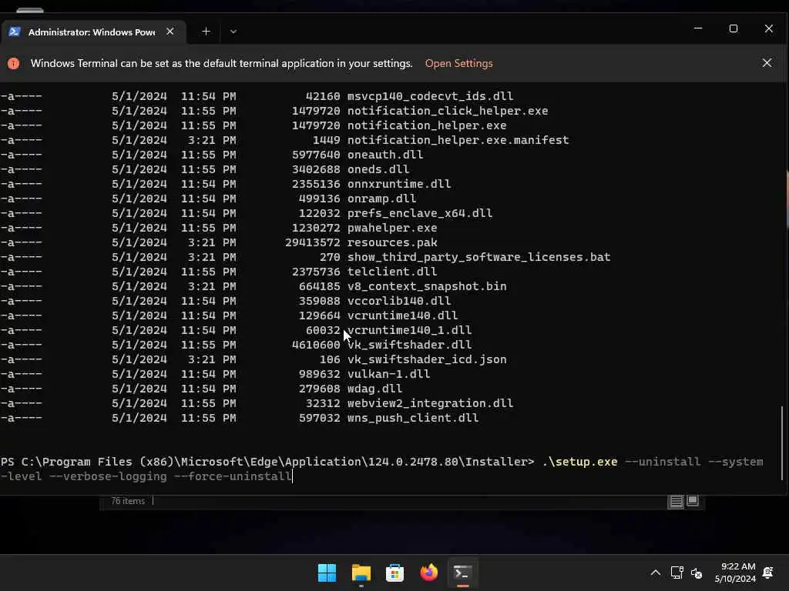Click the oneds.dll file name
789x591 pixels.
[378, 169]
